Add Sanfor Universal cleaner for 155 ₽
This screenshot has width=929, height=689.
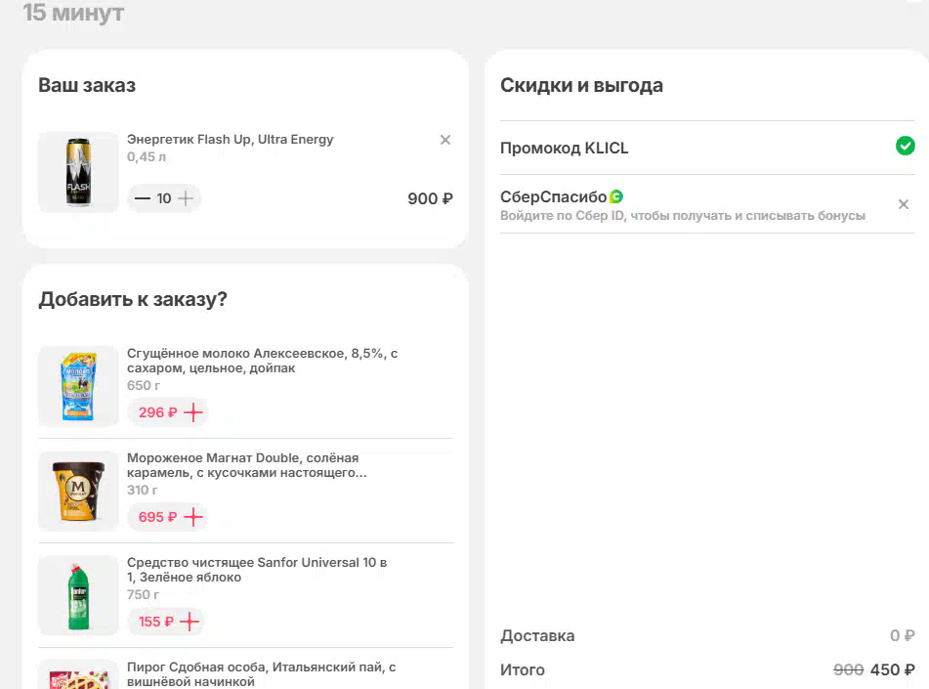point(166,622)
